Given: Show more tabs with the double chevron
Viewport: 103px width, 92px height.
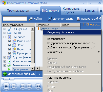Looking at the screenshot, I should coord(101,11).
